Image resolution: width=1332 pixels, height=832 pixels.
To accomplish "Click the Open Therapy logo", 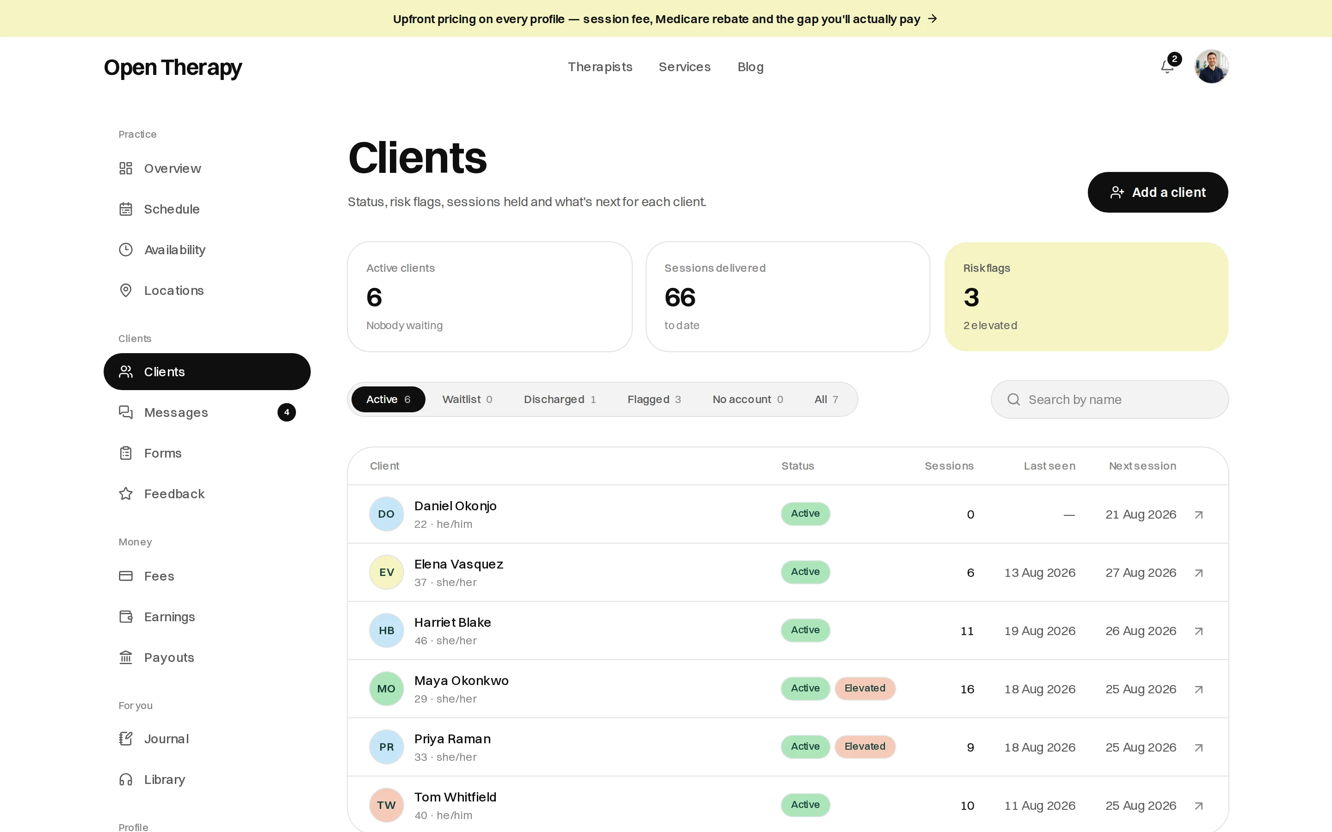I will click(173, 67).
